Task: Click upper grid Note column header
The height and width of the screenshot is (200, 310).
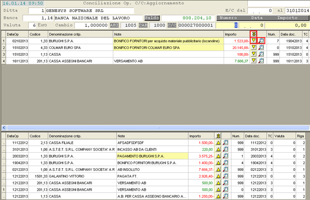Action: pos(168,34)
